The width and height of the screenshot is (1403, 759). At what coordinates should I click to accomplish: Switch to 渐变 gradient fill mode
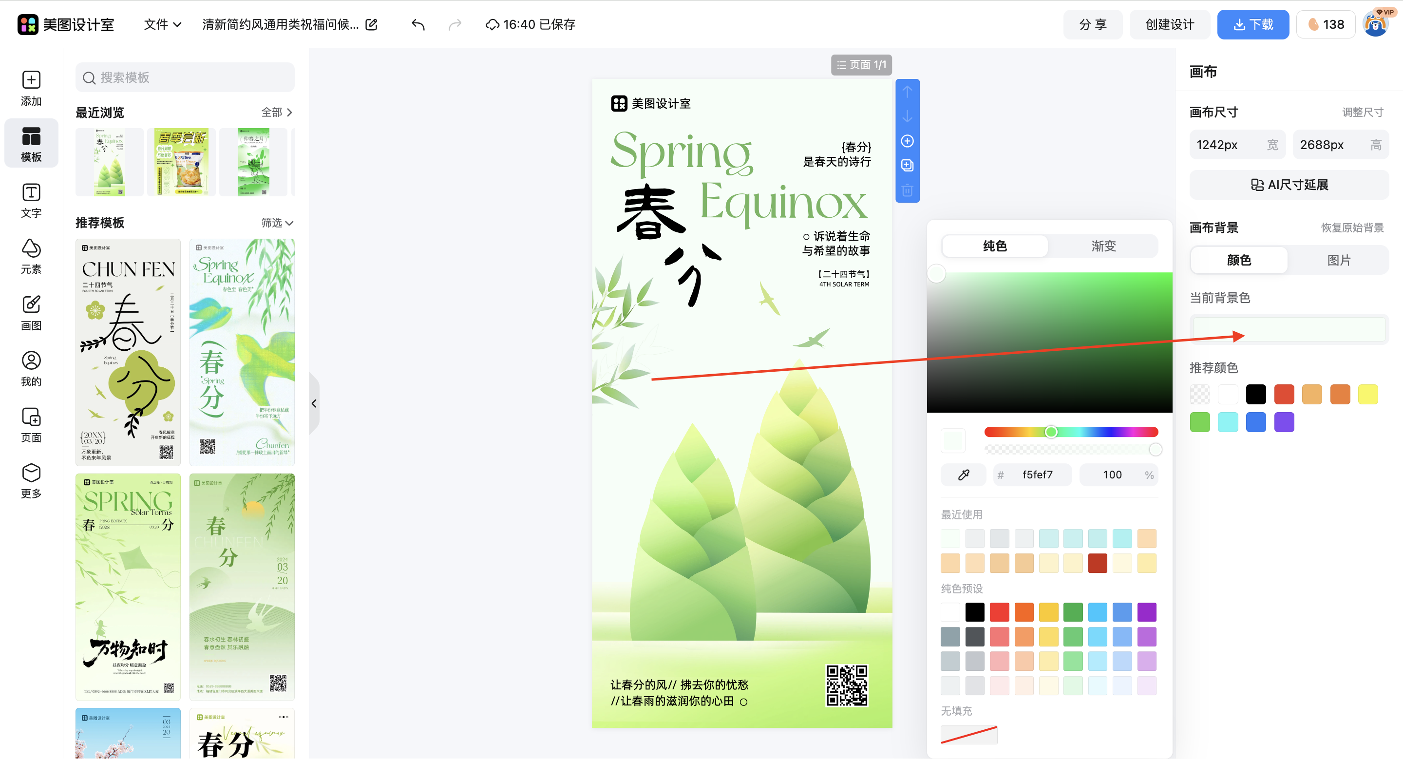[1103, 246]
